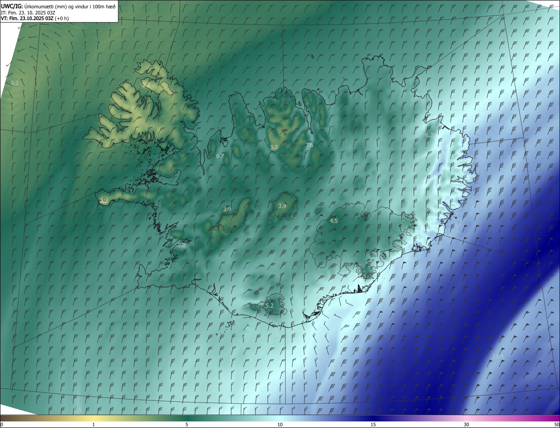
Task: Click the title "UWC/IG: Úrkomumætti (mm) og vindur"
Action: (x=58, y=6)
